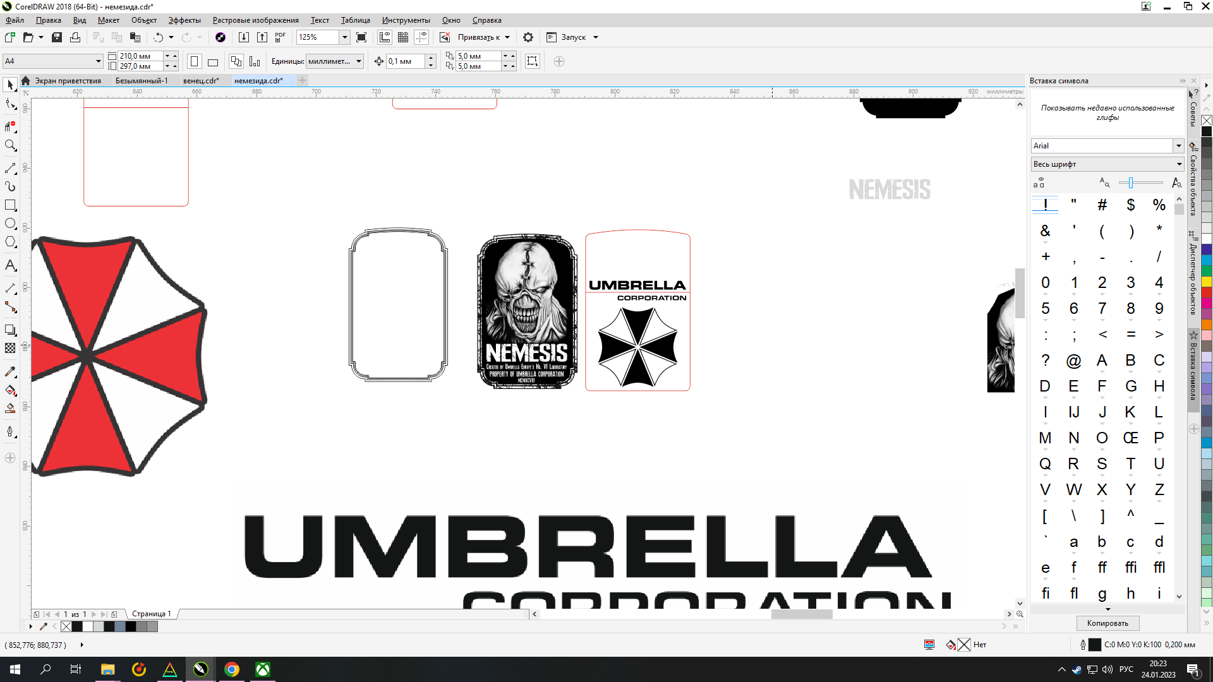This screenshot has width=1213, height=682.
Task: Open the Растровые изображения menu
Action: point(255,20)
